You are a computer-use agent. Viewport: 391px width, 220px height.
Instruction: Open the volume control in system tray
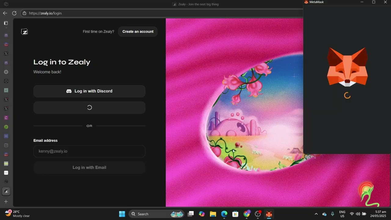(358, 214)
